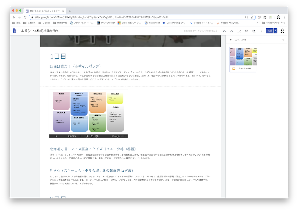Screen dimensions: 298x211
Task: Expand the publish button dropdown arrow
Action: (276, 31)
